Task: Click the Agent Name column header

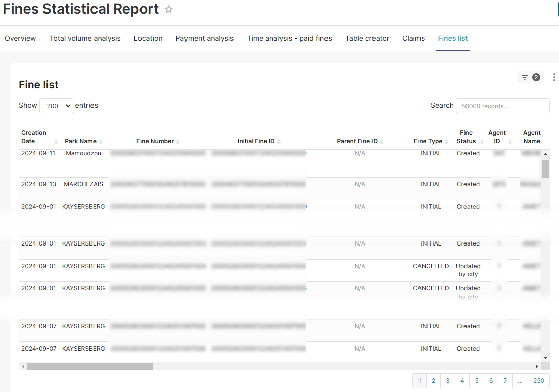Action: pyautogui.click(x=532, y=137)
